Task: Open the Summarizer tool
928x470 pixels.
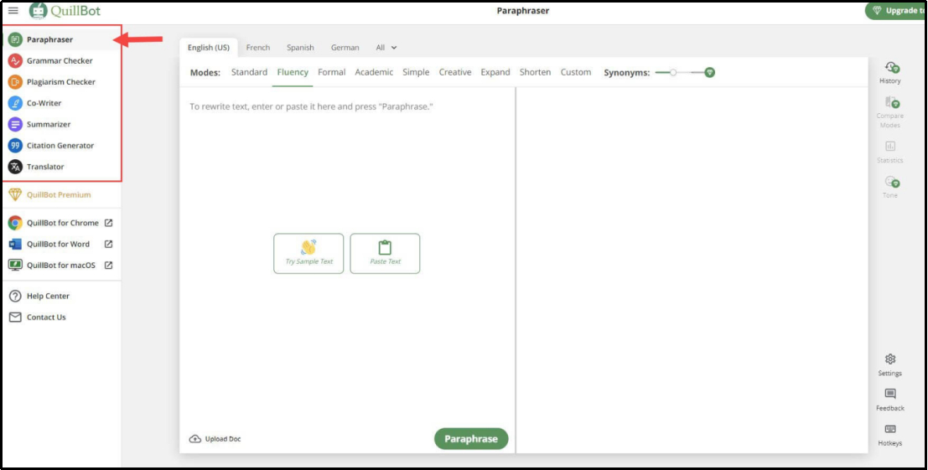Action: click(x=48, y=125)
